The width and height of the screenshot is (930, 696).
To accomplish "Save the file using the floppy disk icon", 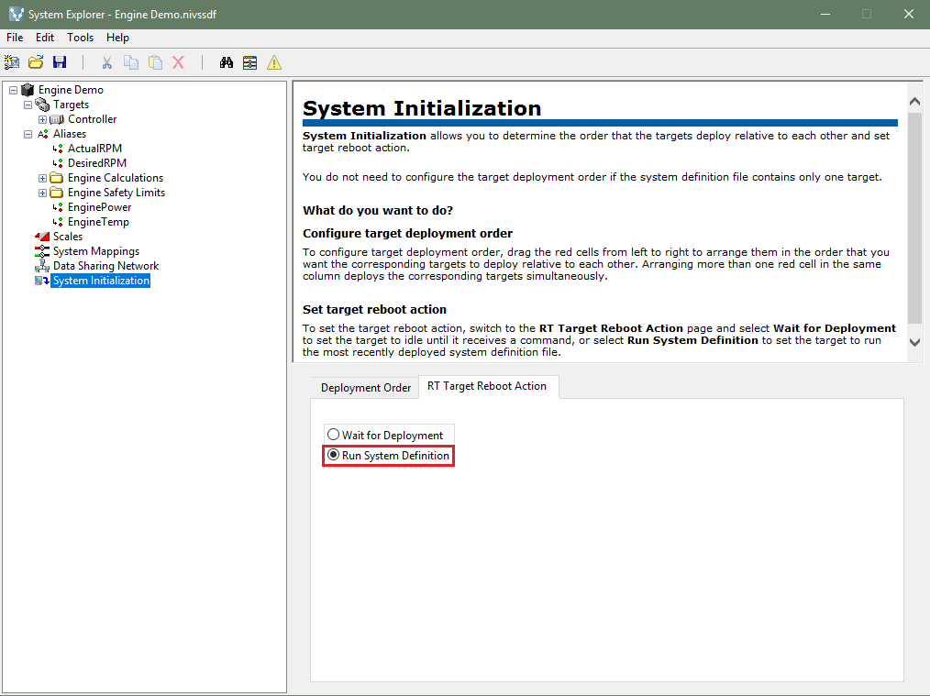I will tap(60, 62).
